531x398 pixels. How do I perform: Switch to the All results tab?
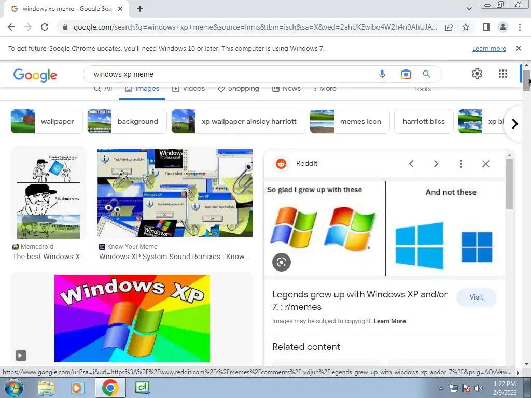103,89
